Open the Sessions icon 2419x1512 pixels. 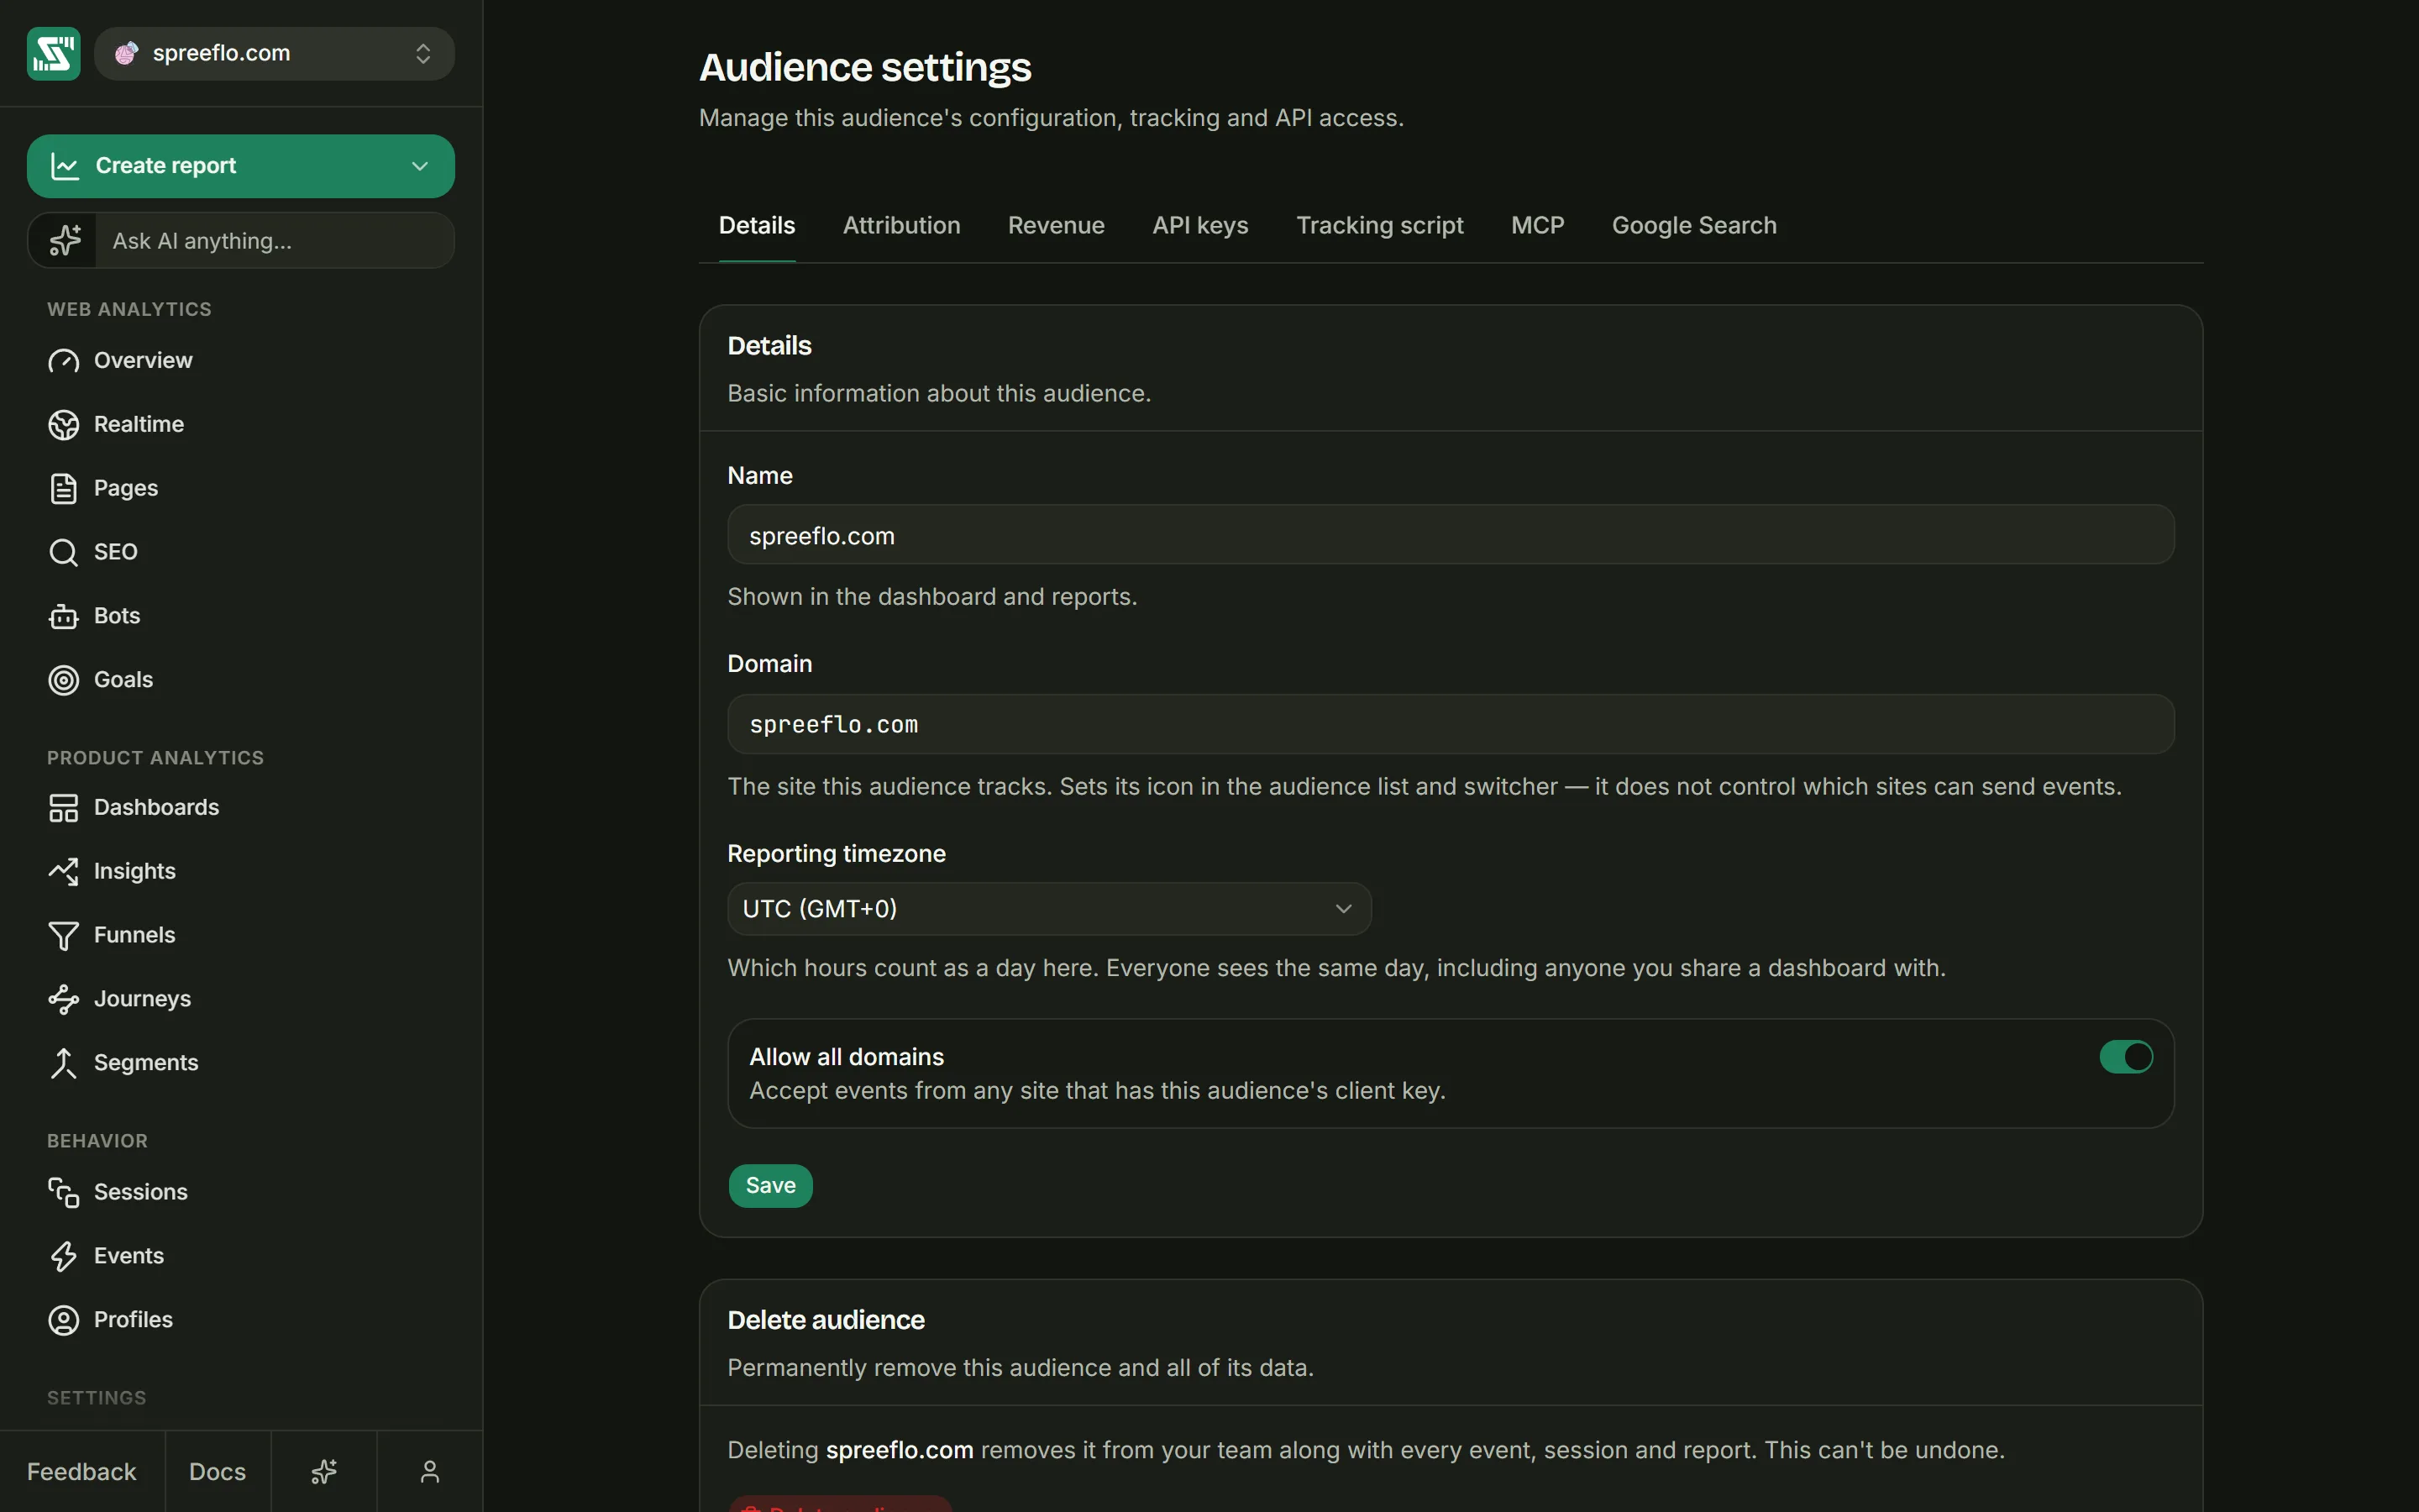63,1192
